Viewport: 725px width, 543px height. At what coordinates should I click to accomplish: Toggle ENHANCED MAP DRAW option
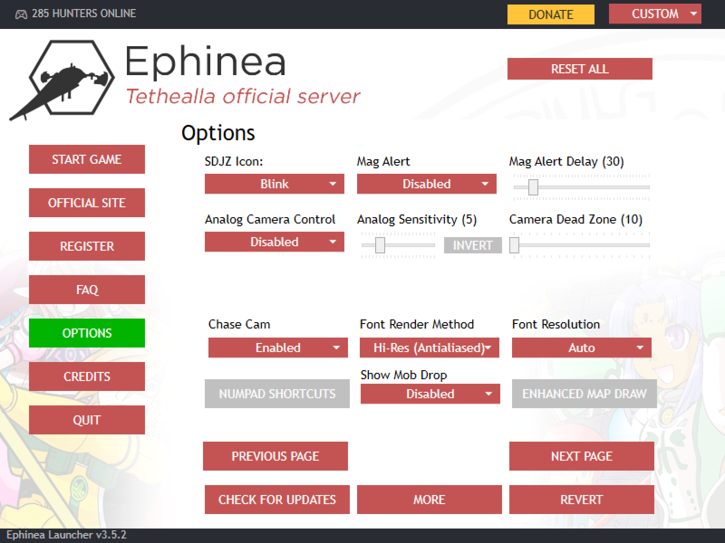point(585,394)
